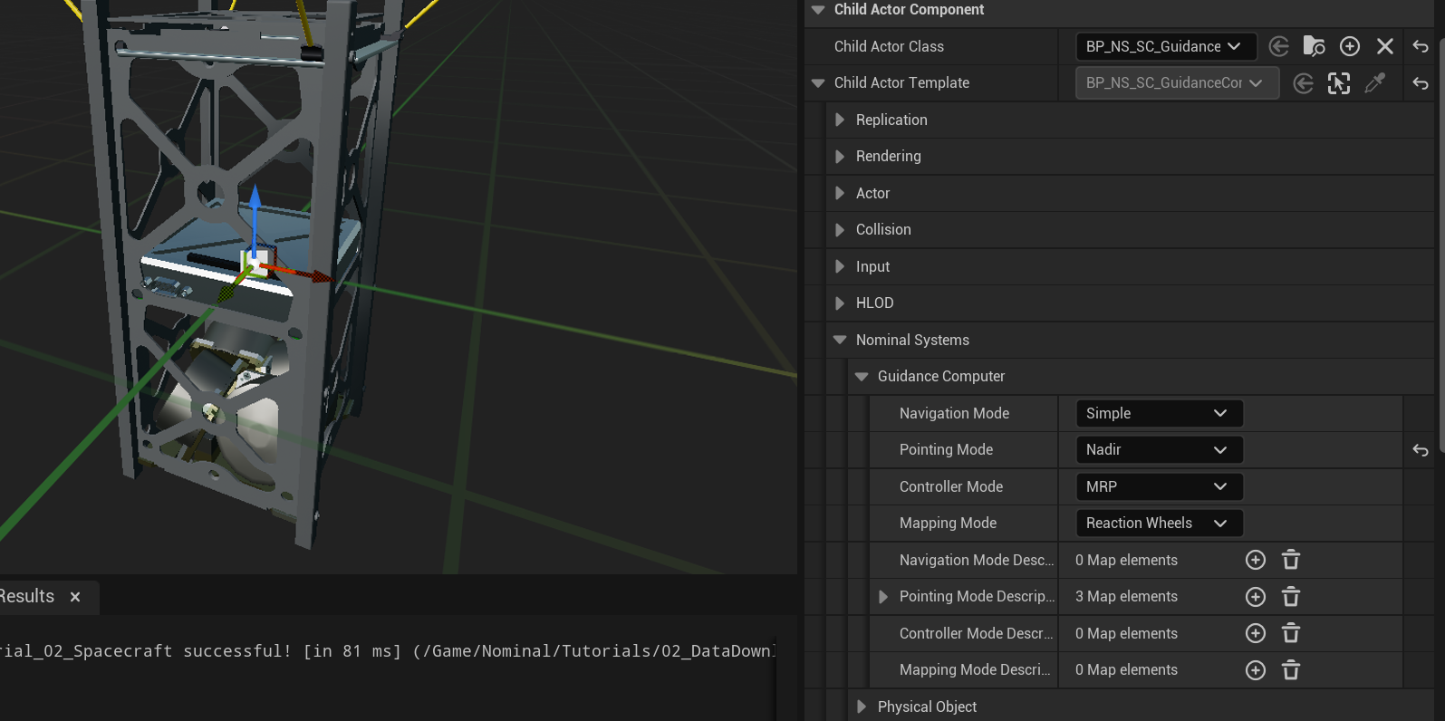Close the Results tab
The width and height of the screenshot is (1445, 721).
tap(75, 597)
